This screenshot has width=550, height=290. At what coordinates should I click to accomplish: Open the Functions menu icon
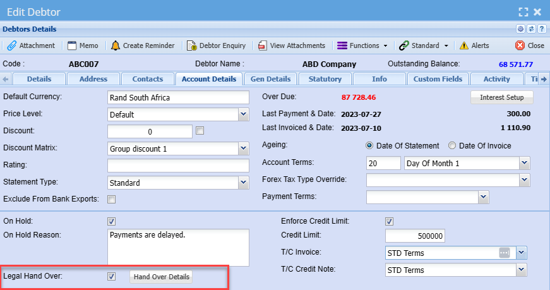[342, 45]
